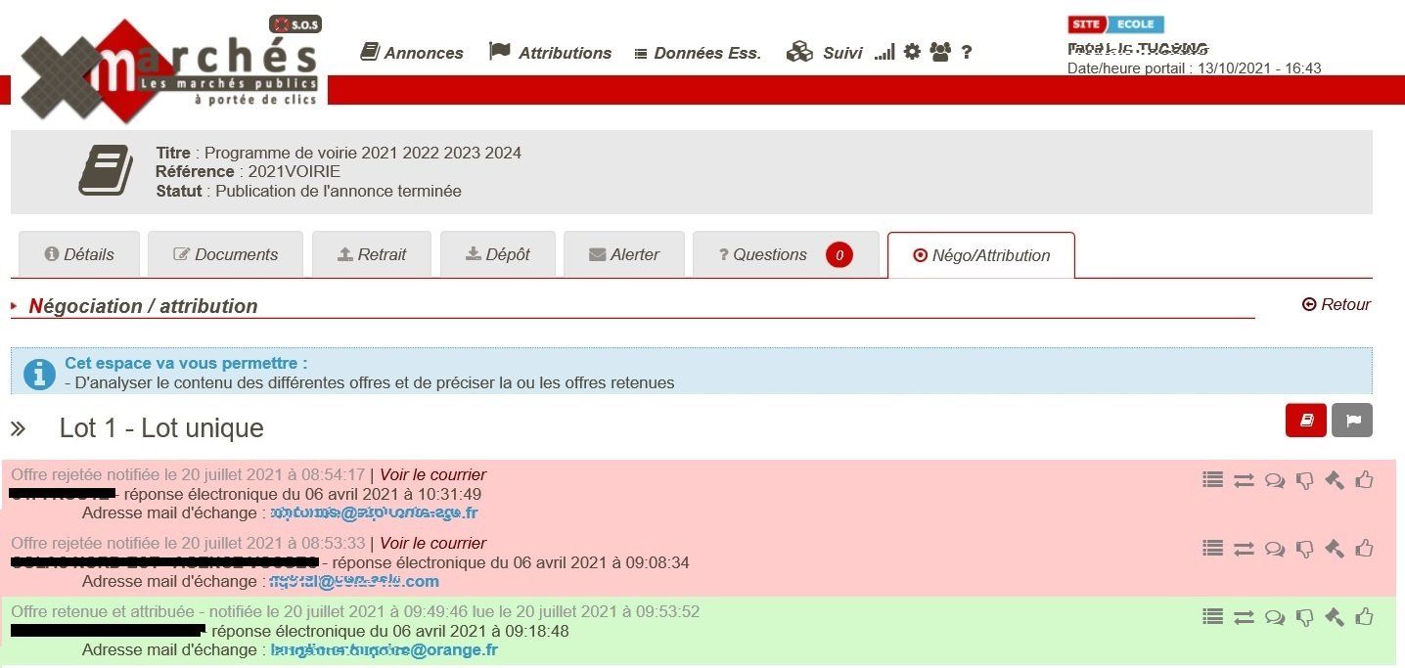Switch to the Dépôt tab

(498, 254)
